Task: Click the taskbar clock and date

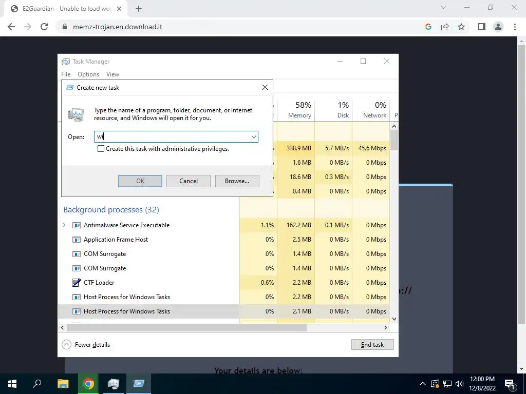Action: tap(482, 384)
